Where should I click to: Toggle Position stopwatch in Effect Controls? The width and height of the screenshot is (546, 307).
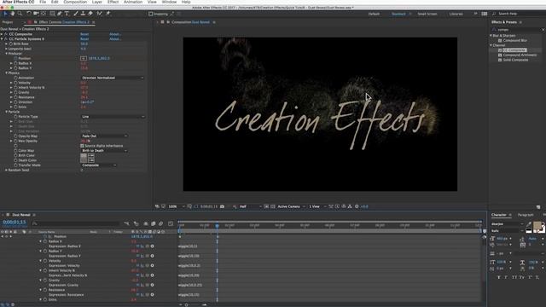(x=15, y=59)
